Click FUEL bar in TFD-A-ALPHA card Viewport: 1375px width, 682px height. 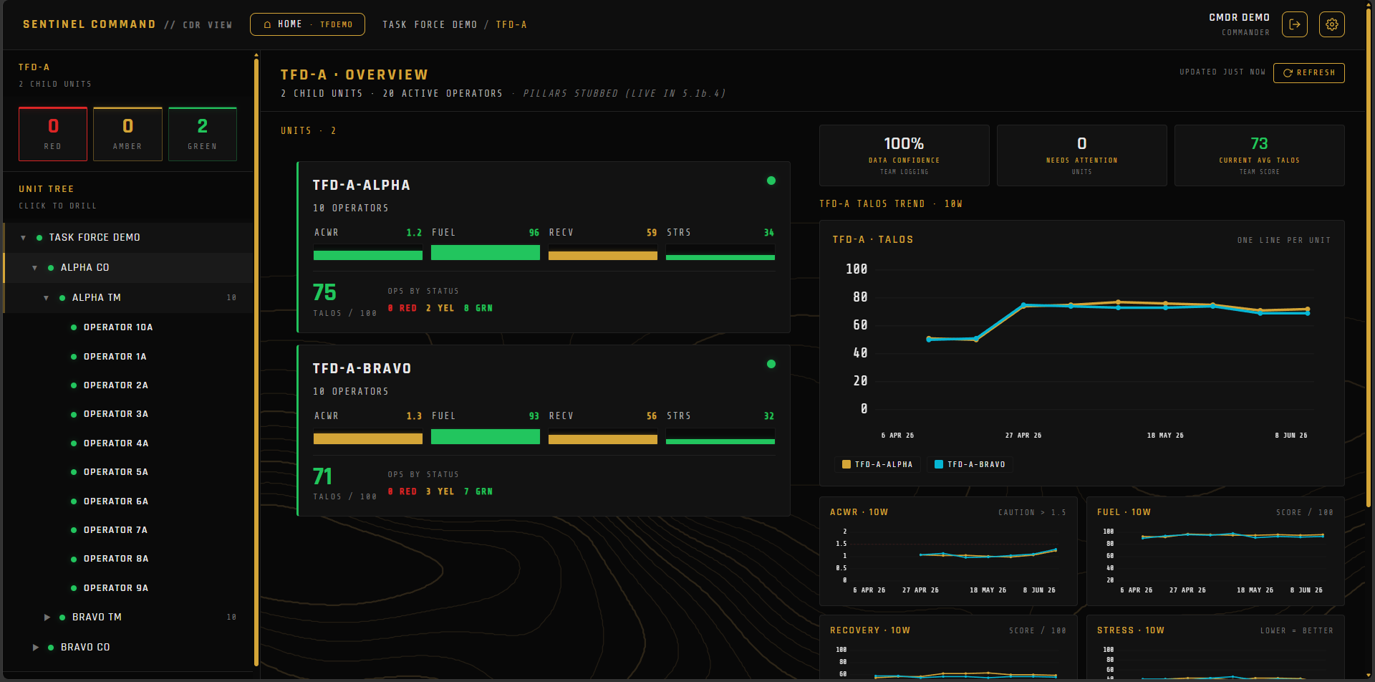(486, 253)
